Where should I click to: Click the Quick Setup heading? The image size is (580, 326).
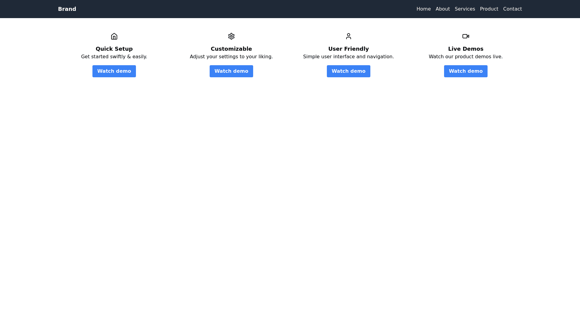[114, 49]
